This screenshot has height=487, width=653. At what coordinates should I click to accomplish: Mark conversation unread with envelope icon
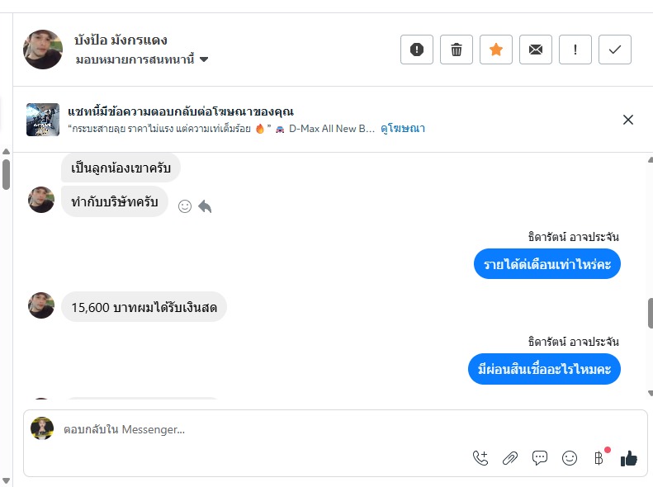(536, 50)
